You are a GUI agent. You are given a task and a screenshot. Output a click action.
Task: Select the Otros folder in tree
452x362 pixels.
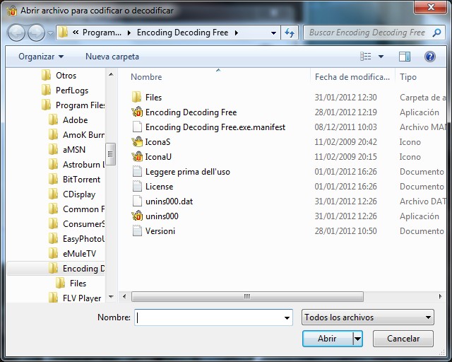click(x=66, y=76)
